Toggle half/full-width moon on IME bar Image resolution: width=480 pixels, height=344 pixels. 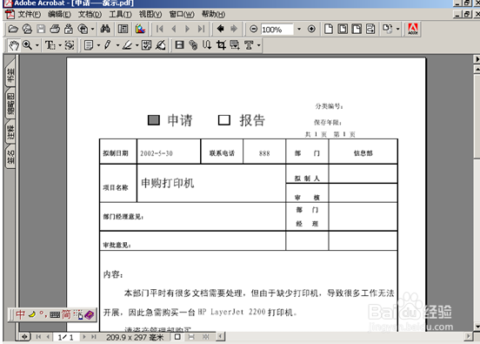point(32,314)
